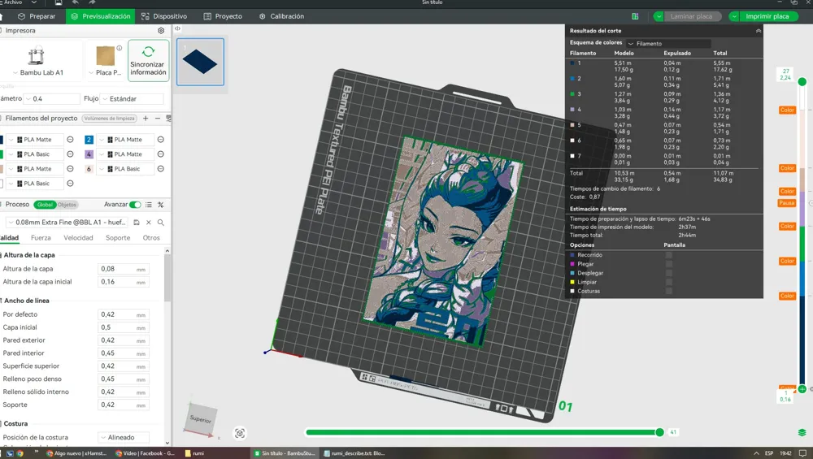813x459 pixels.
Task: Add a filament with the plus icon
Action: point(146,118)
